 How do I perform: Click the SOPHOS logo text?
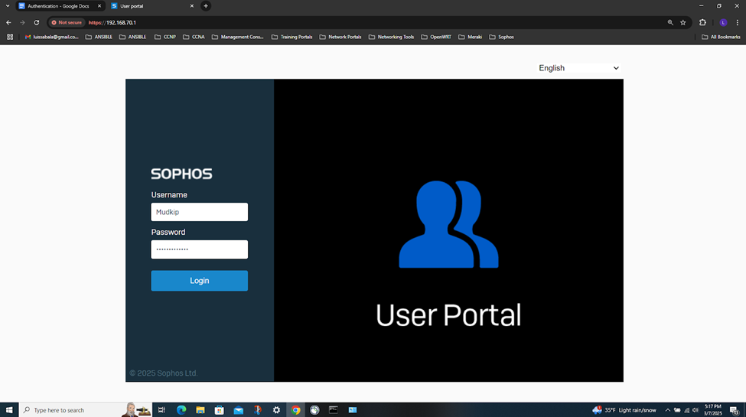182,174
